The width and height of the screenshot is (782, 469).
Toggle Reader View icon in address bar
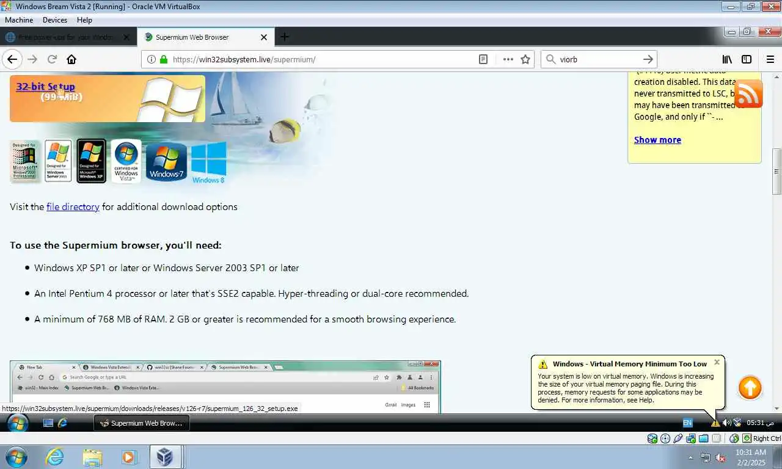[483, 59]
